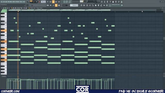Toggle the metronome icon

(48, 2)
